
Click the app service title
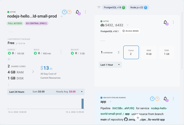coord(103,102)
